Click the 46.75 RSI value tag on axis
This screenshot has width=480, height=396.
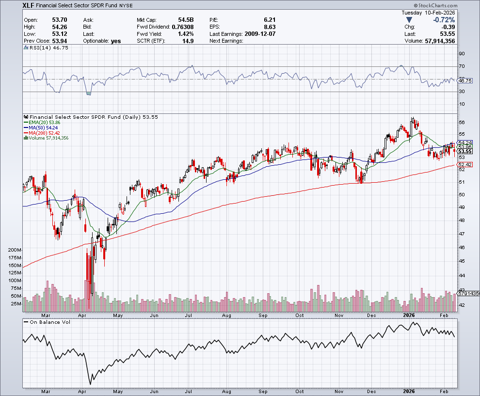coord(465,80)
